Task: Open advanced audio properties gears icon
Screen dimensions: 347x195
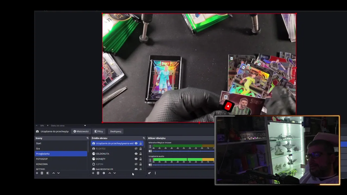Action: coord(149,173)
